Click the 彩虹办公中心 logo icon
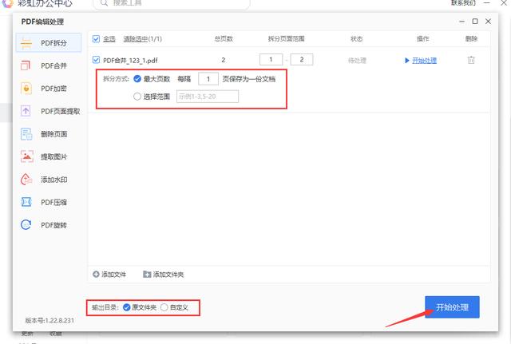This screenshot has height=344, width=511. pos(7,3)
